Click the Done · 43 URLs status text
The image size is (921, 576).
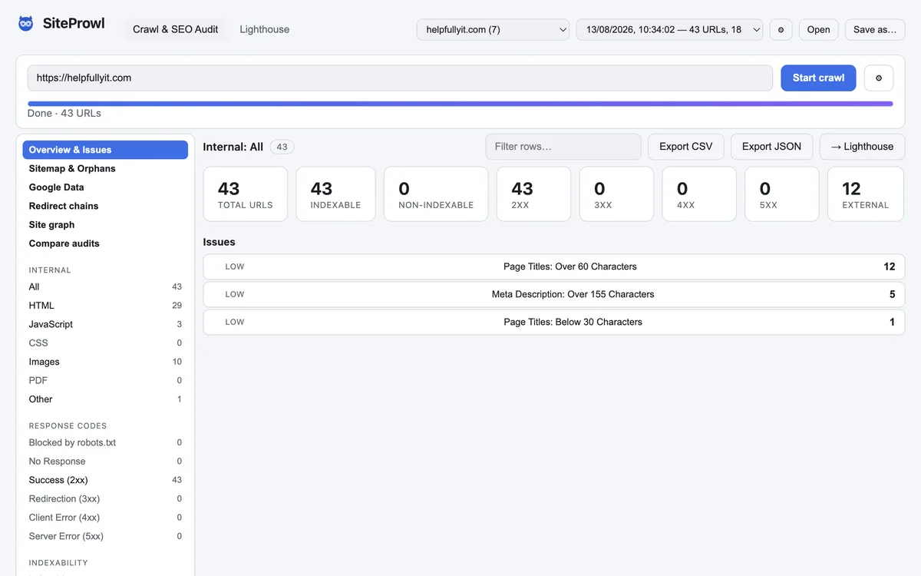[64, 113]
